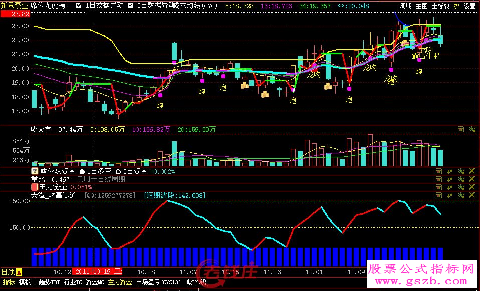Open the 坐标线 menu
Viewport: 480px width, 291px height.
[x=440, y=6]
